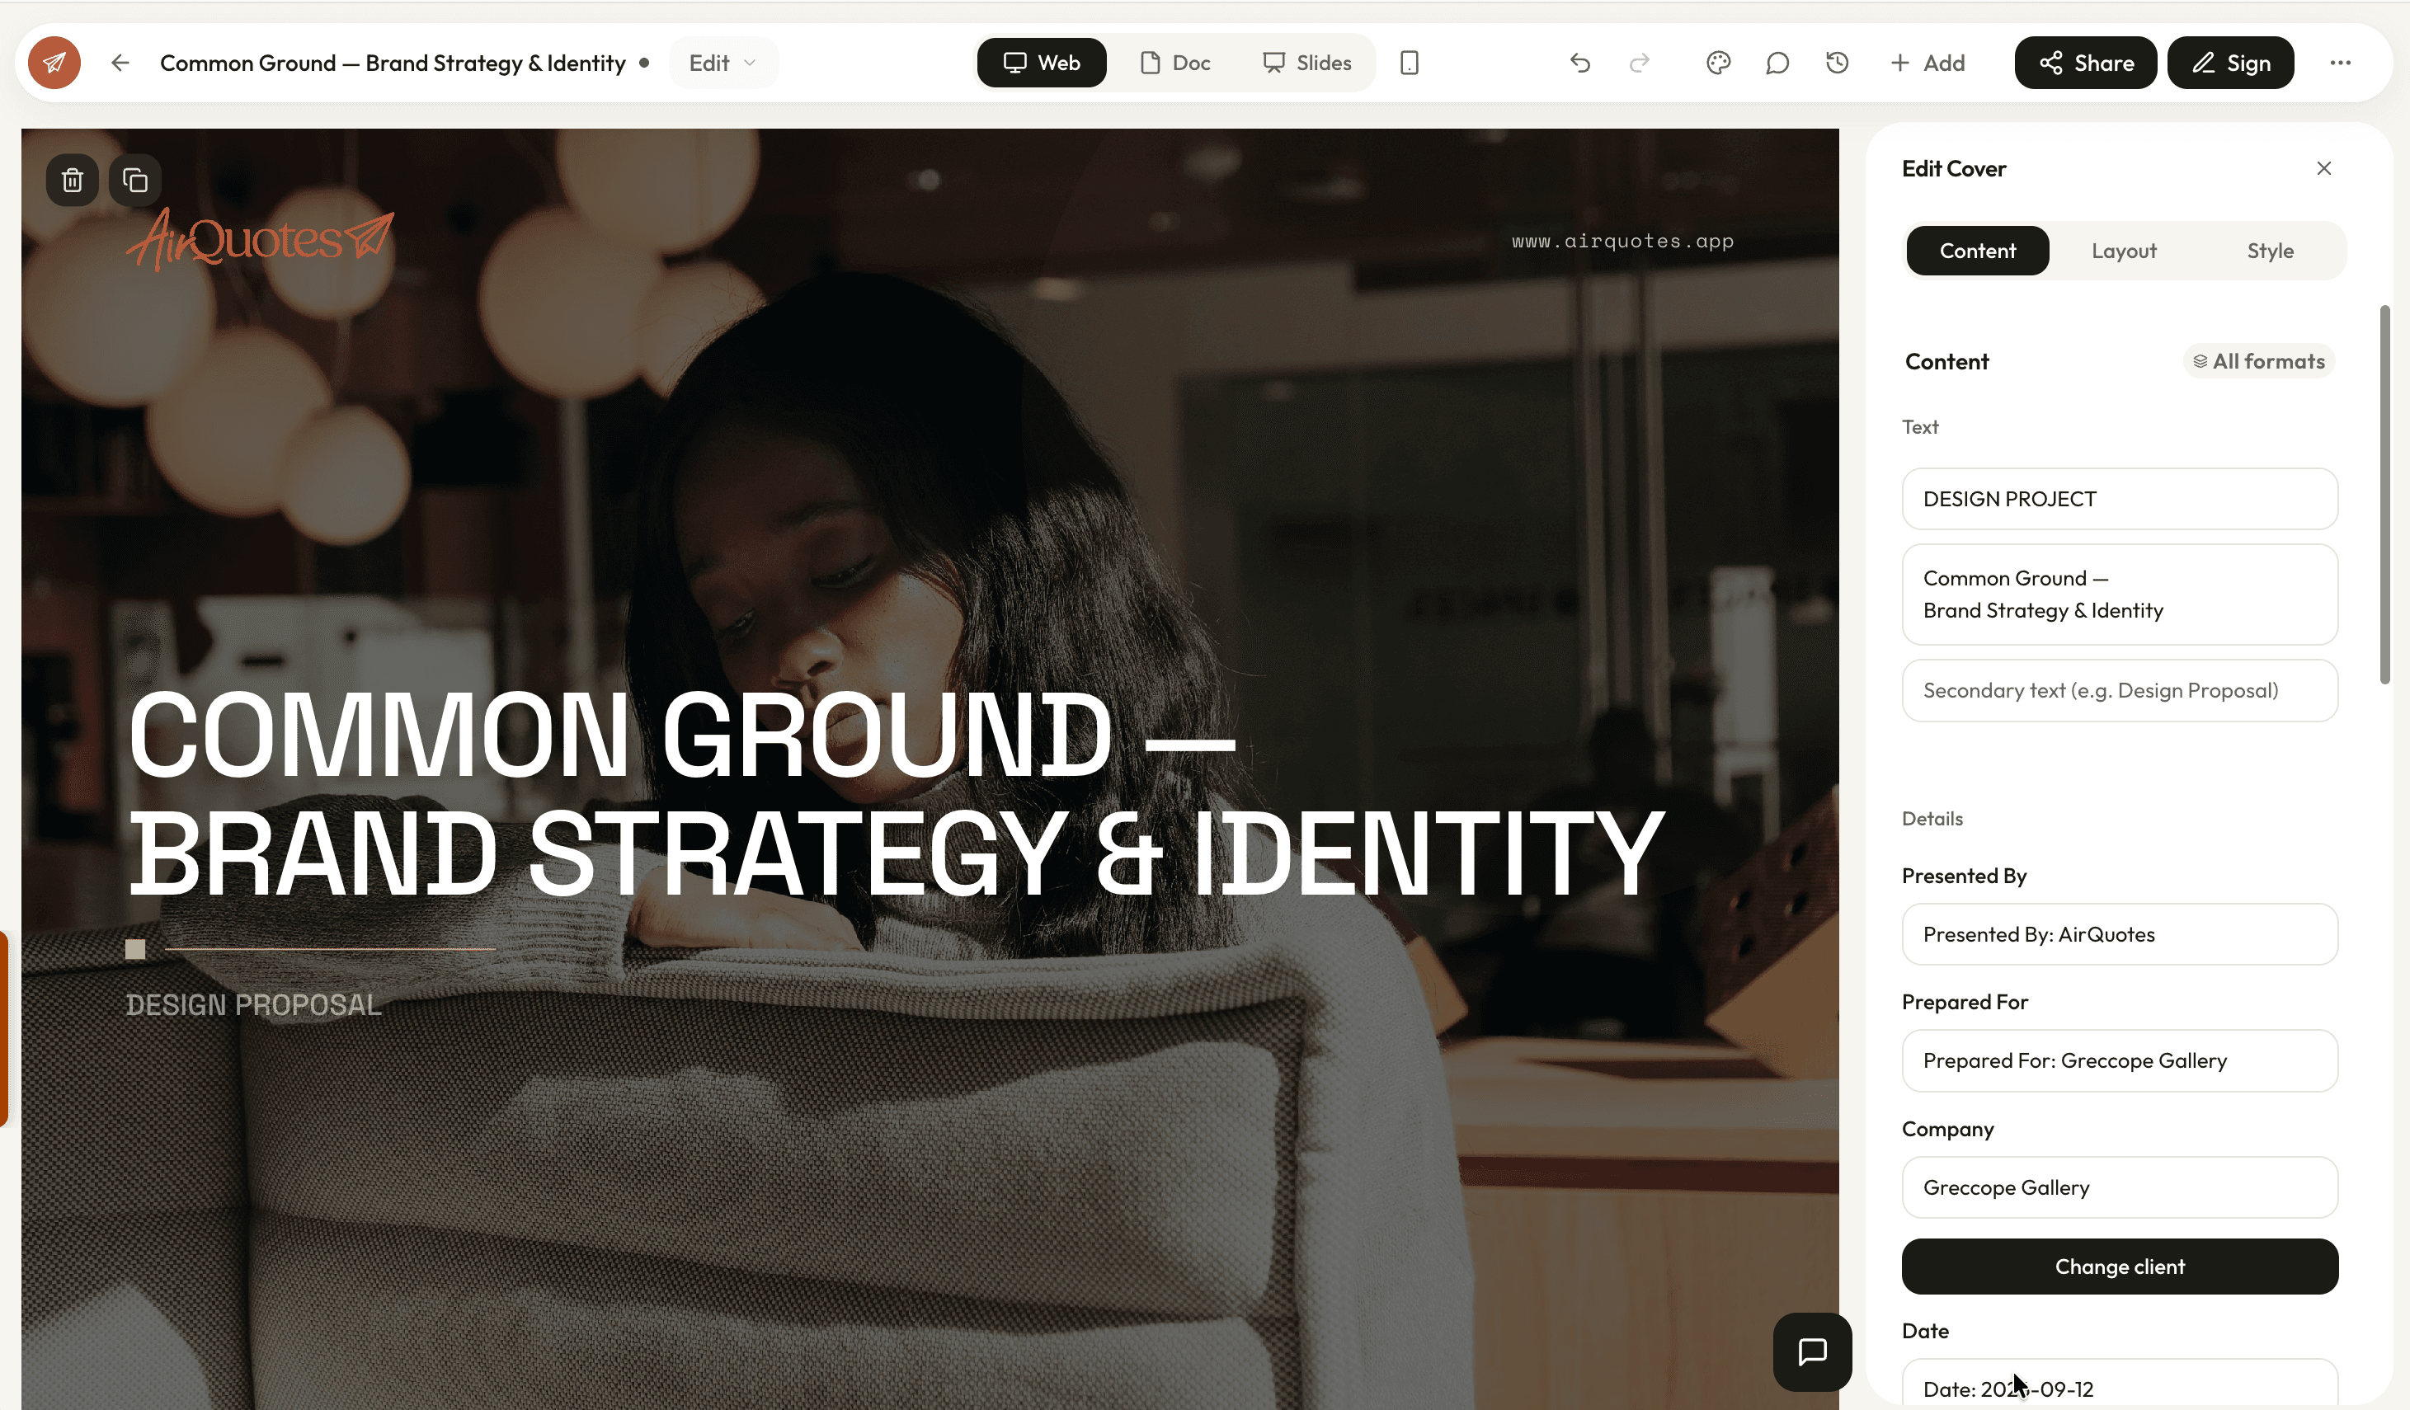Click the Edit Cover panel scrollbar

tap(2385, 494)
